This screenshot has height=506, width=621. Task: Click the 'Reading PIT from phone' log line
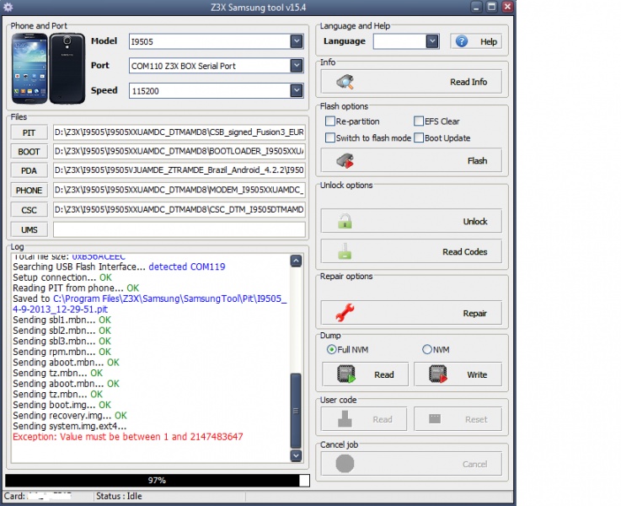click(x=76, y=288)
